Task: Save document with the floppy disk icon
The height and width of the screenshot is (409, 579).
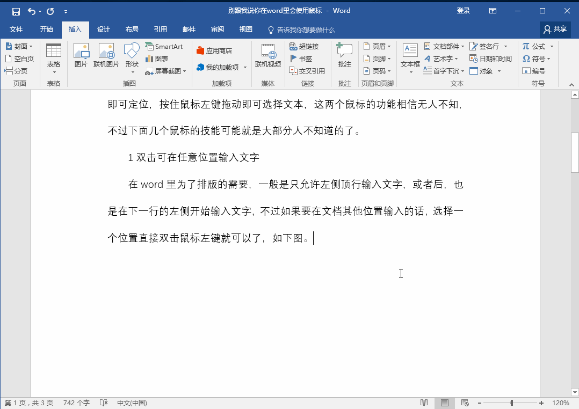Action: tap(16, 11)
